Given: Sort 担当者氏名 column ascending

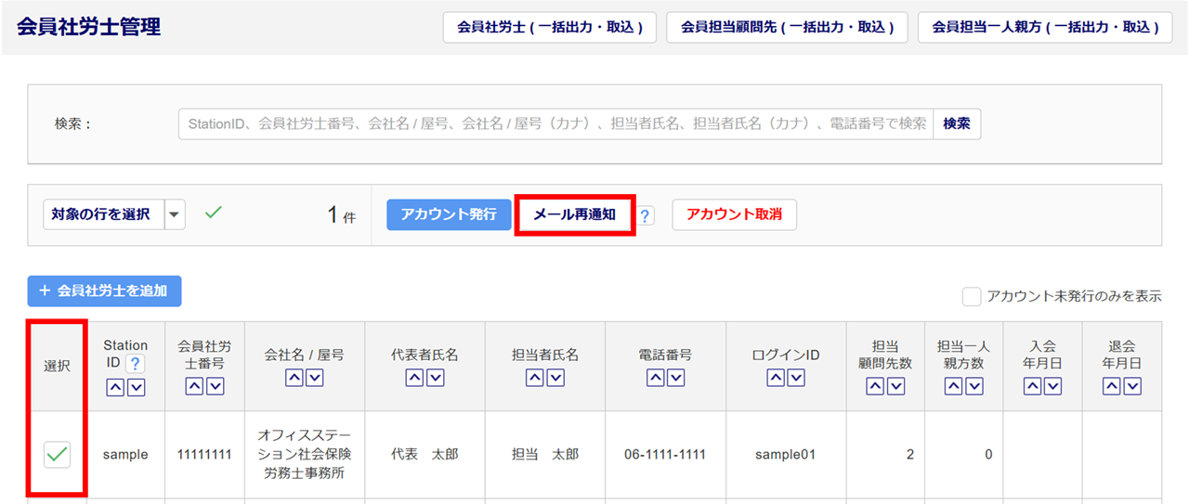Looking at the screenshot, I should [534, 378].
